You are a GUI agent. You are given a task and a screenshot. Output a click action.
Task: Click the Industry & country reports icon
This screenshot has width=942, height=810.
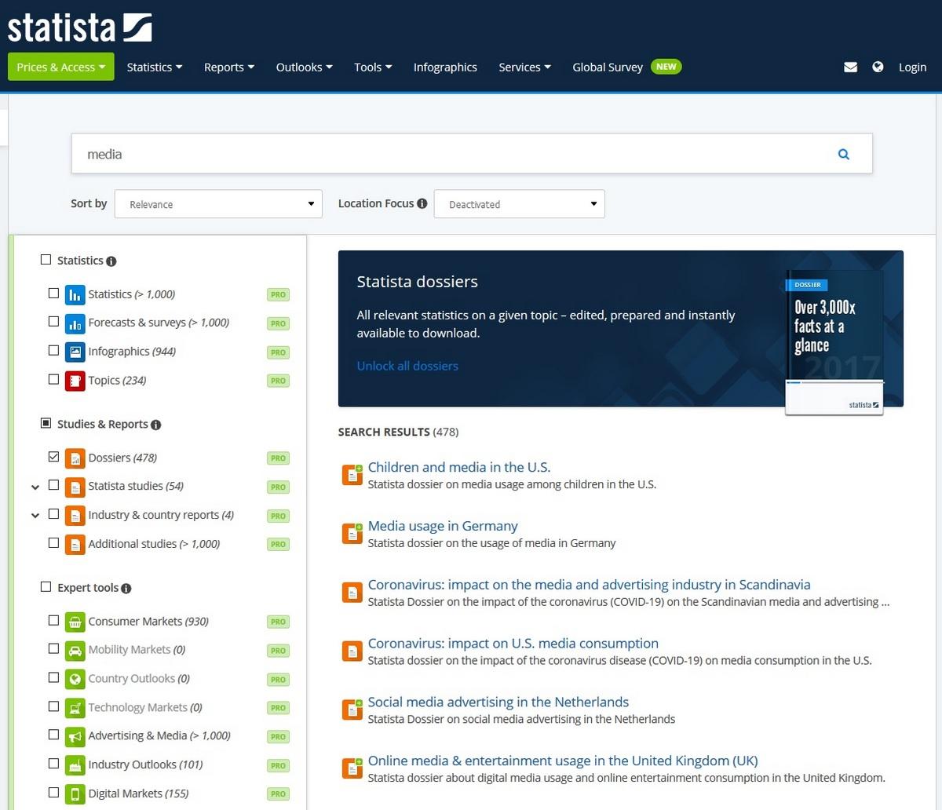pos(75,516)
